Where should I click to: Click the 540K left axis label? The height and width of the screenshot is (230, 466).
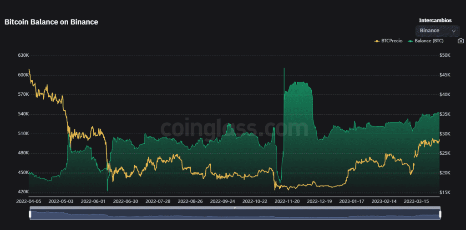click(23, 114)
